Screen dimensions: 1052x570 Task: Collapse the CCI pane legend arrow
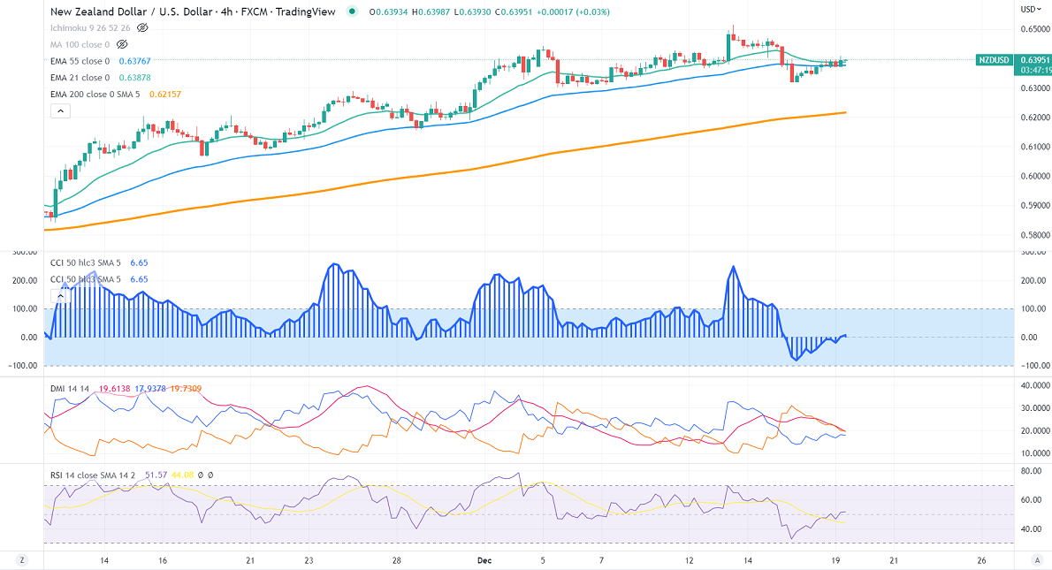[x=60, y=296]
